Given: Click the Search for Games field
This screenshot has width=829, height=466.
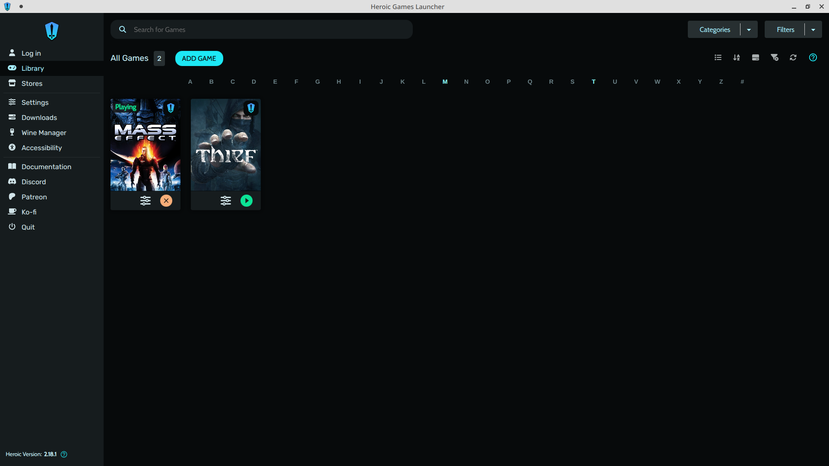Looking at the screenshot, I should (268, 29).
